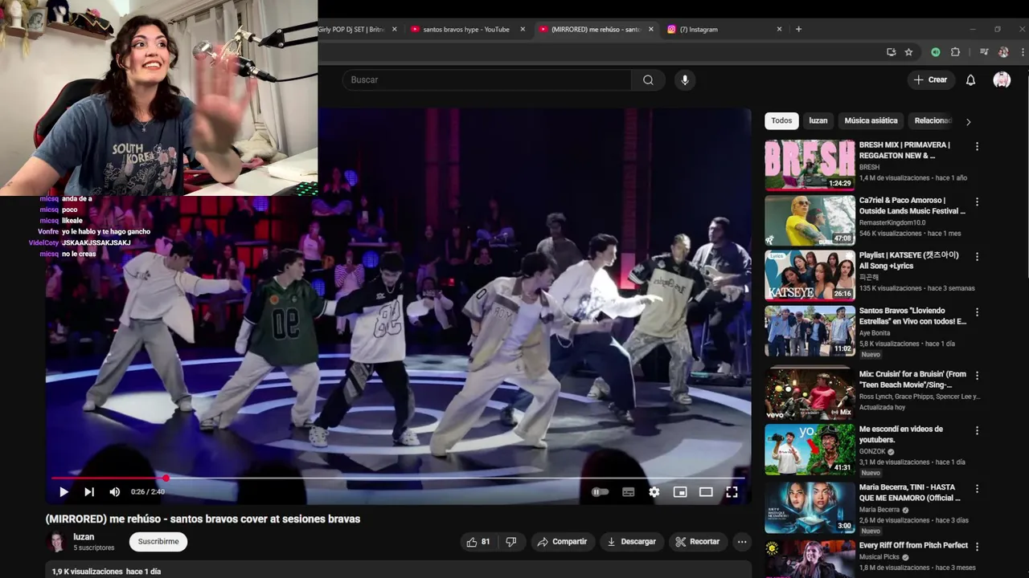Viewport: 1029px width, 578px height.
Task: Open options menu for Me escondí en videos
Action: 977,431
